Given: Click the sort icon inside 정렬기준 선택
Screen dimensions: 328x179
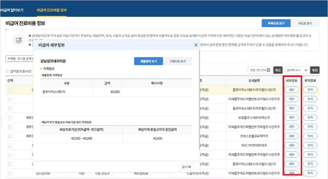Looking at the screenshot, I should pyautogui.click(x=269, y=70).
